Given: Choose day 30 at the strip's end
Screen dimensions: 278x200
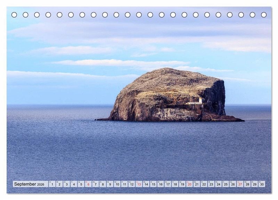Looking at the screenshot, I should pos(262,184).
